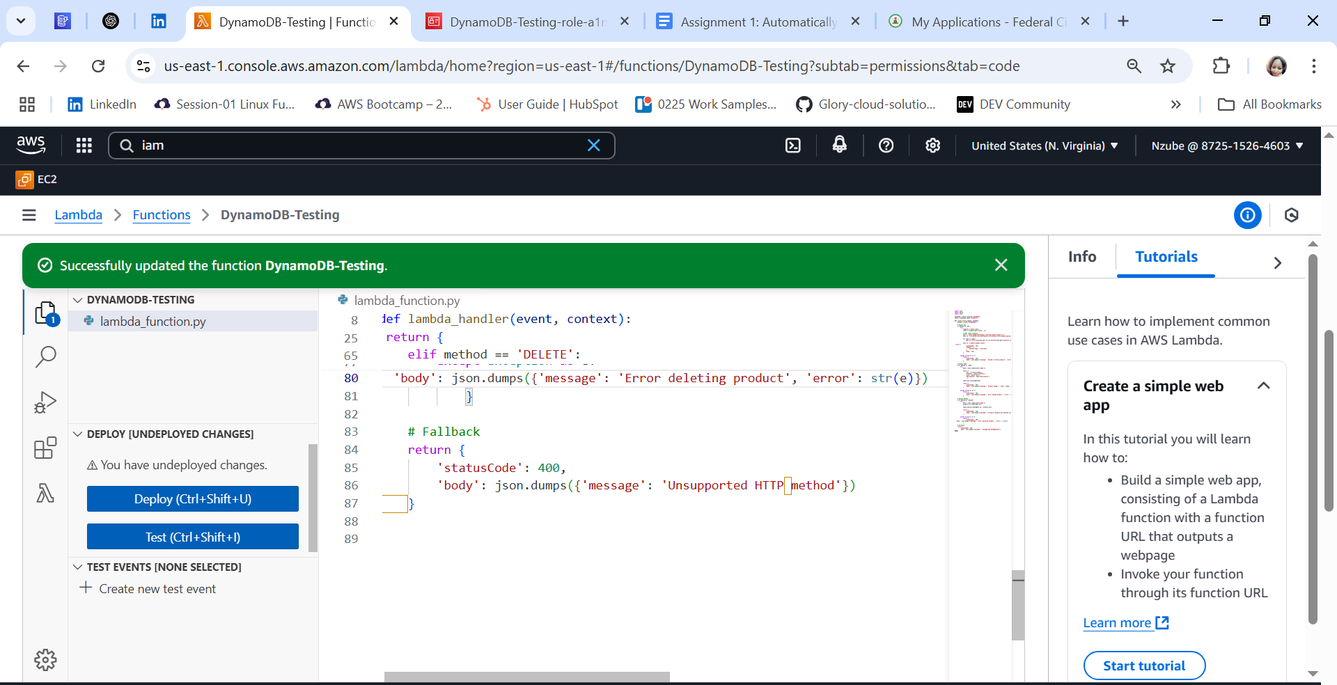Open the browser extensions puzzle icon
The width and height of the screenshot is (1337, 685).
click(x=1221, y=66)
